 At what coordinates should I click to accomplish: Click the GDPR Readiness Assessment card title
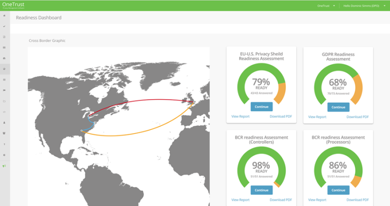[338, 57]
